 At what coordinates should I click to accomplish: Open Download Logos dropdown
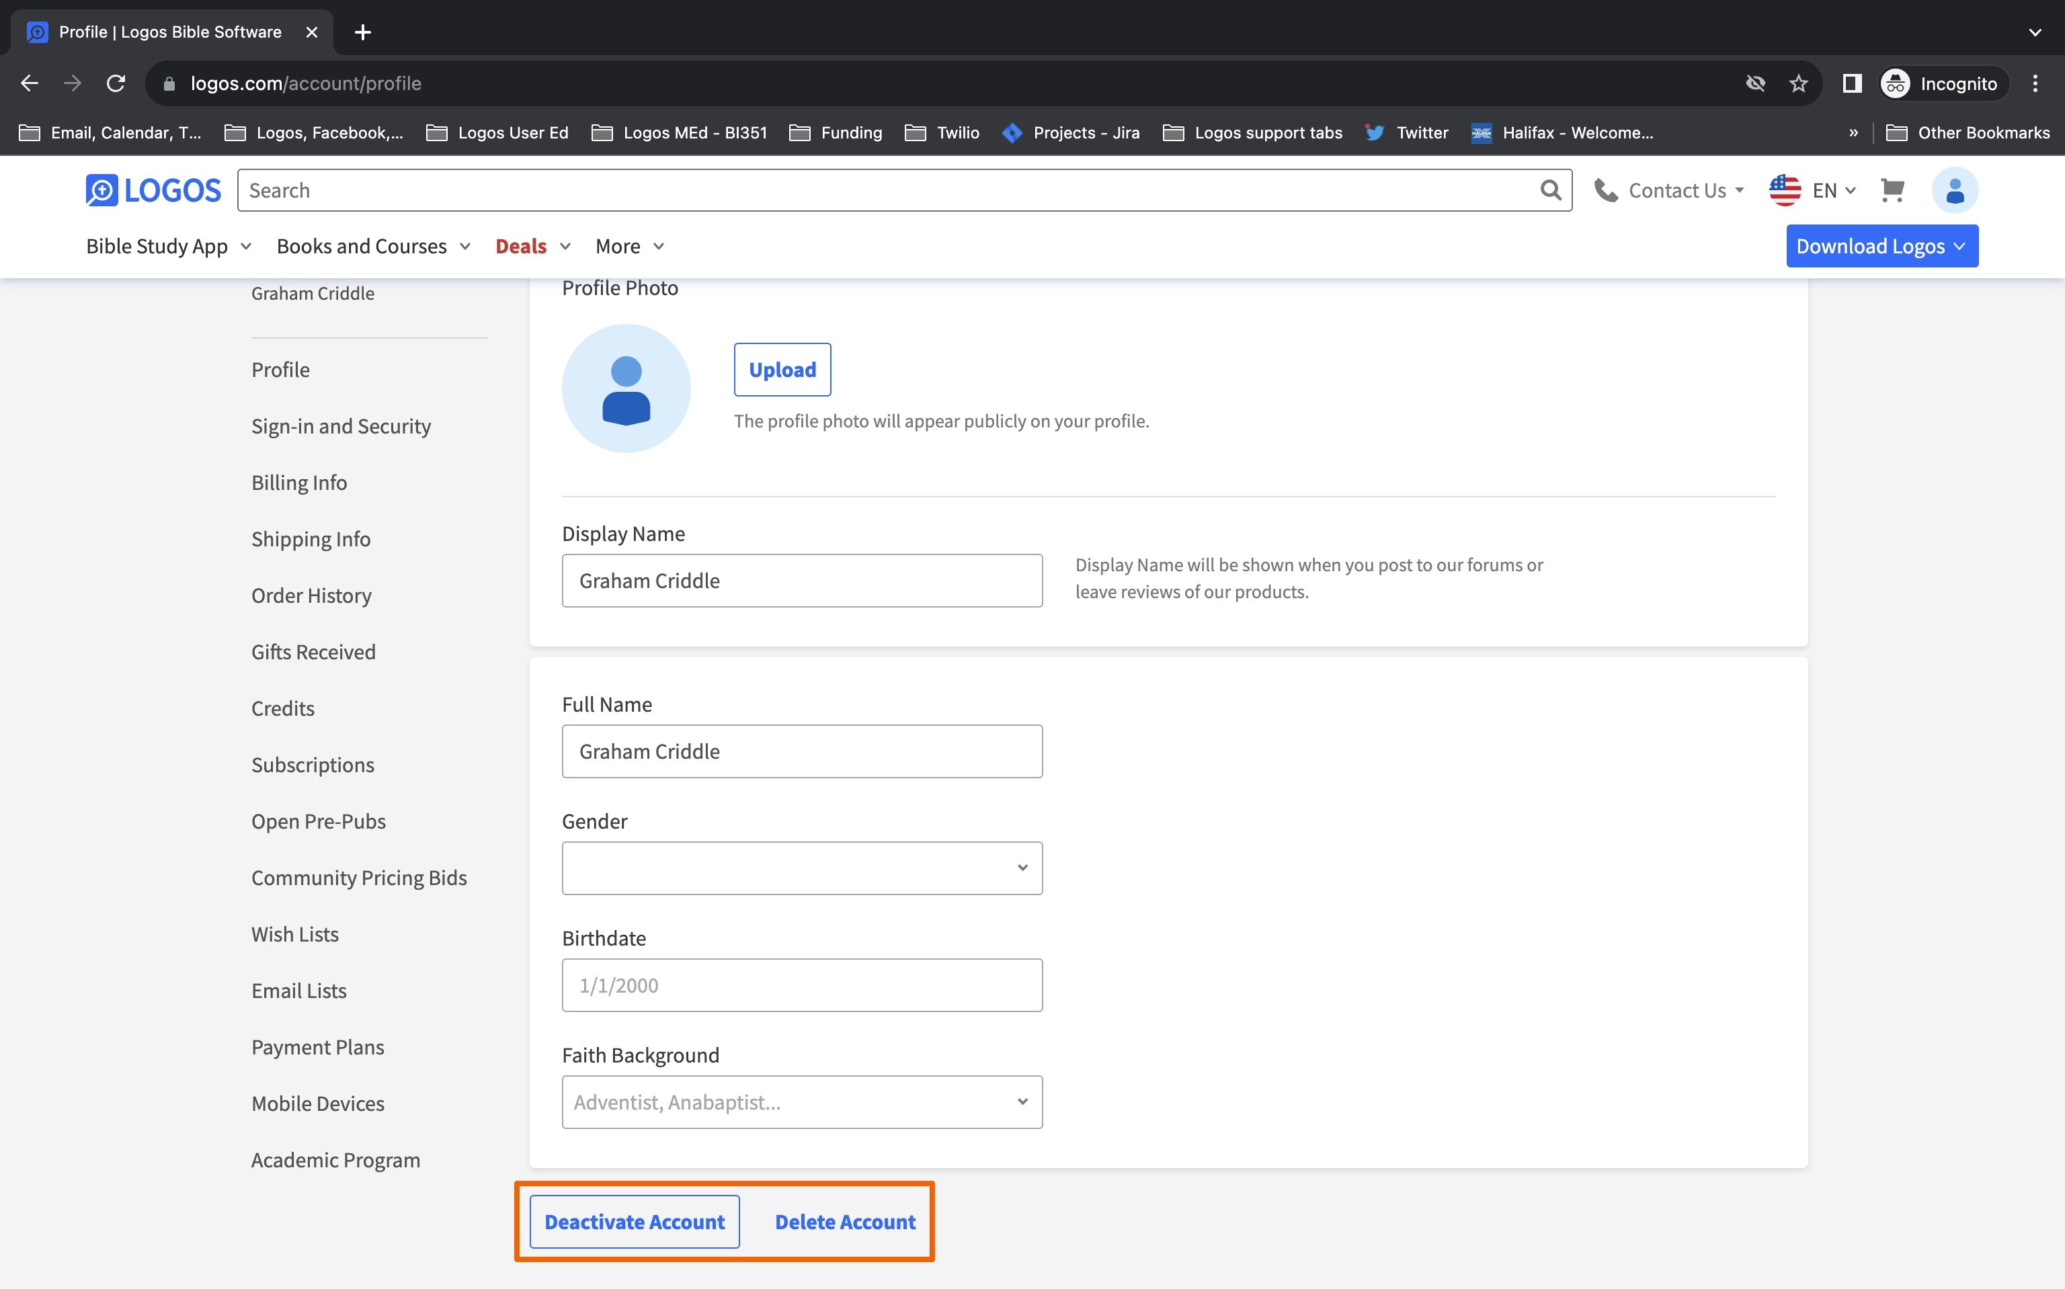[1881, 245]
